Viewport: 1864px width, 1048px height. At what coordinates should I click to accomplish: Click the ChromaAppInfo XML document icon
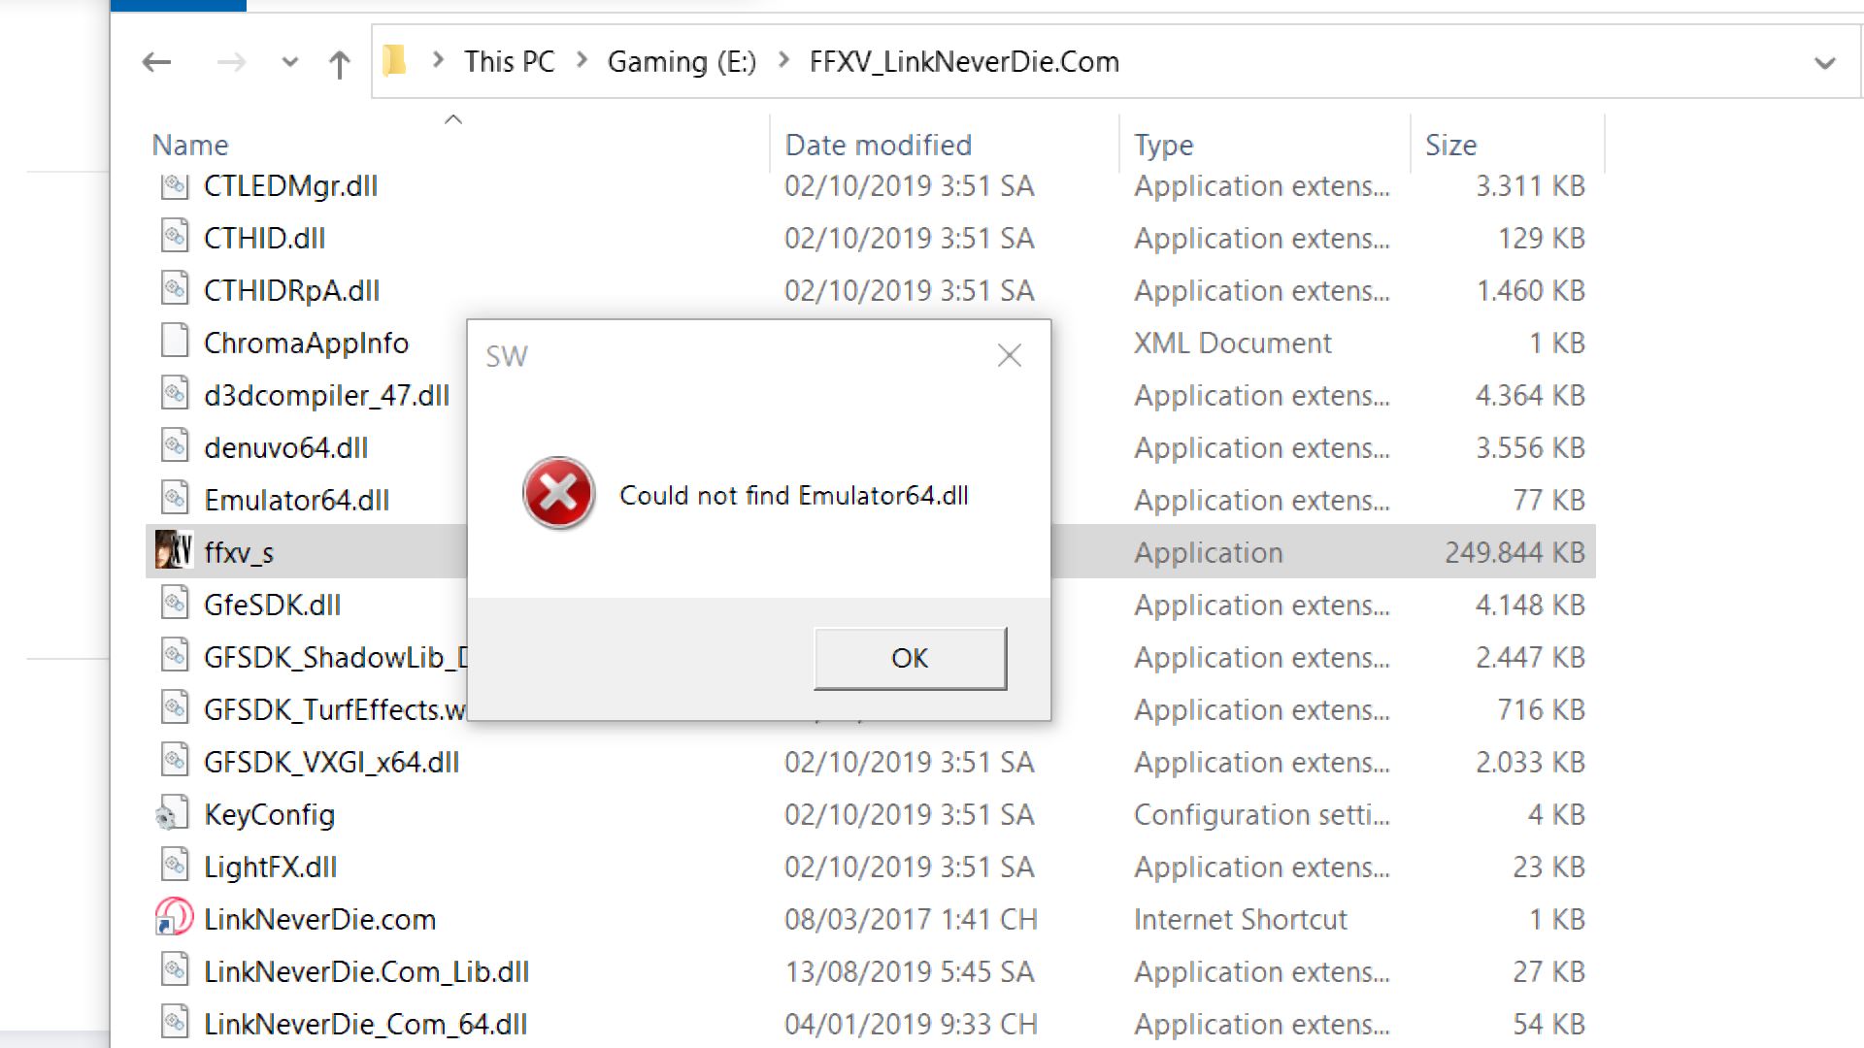coord(173,343)
